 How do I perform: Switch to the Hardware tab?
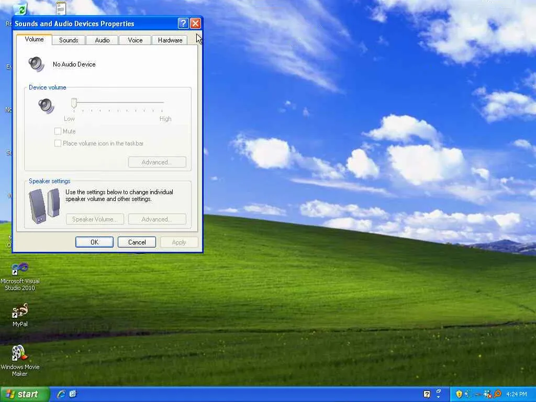pos(170,40)
